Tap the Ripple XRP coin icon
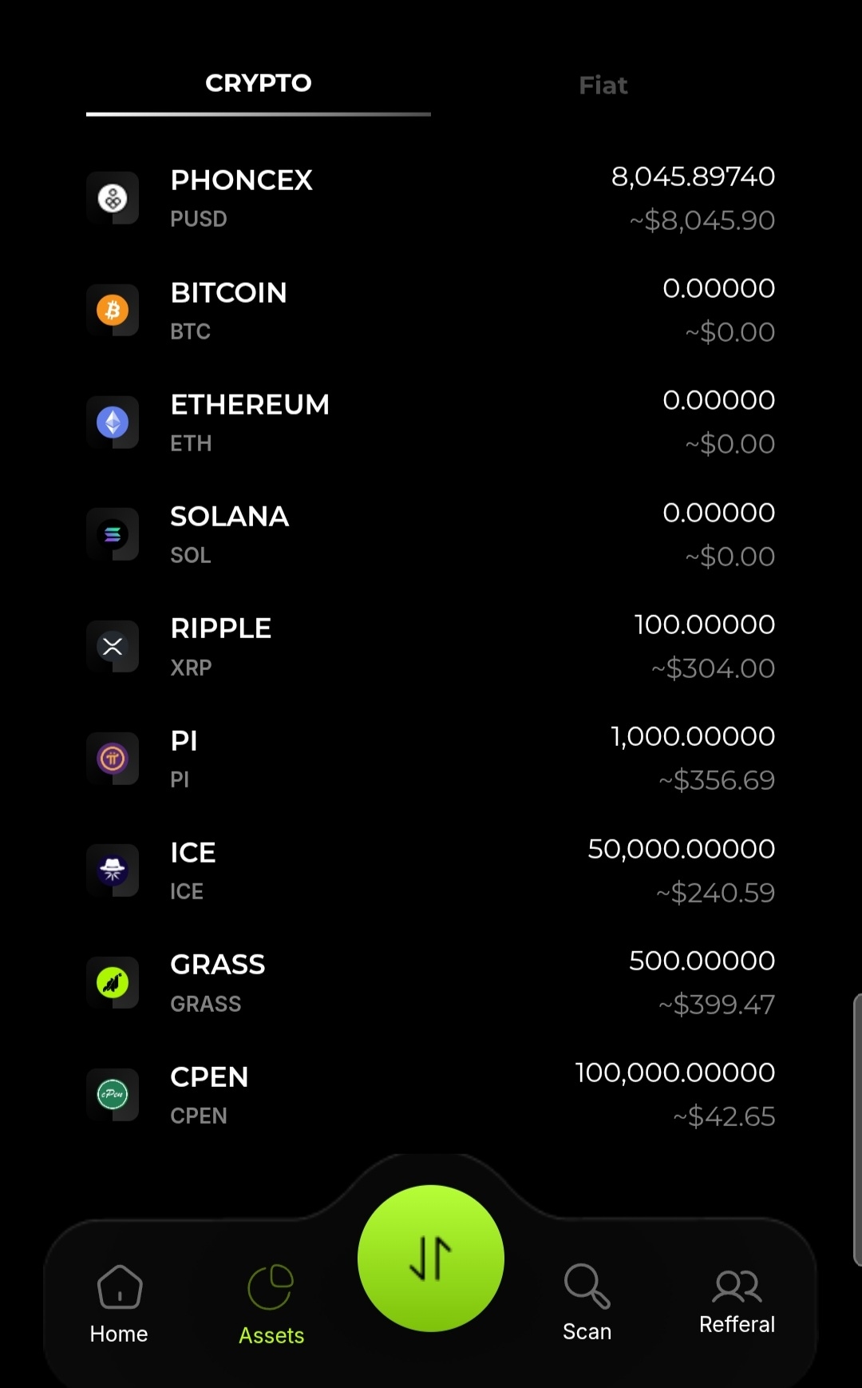The height and width of the screenshot is (1388, 862). 113,646
